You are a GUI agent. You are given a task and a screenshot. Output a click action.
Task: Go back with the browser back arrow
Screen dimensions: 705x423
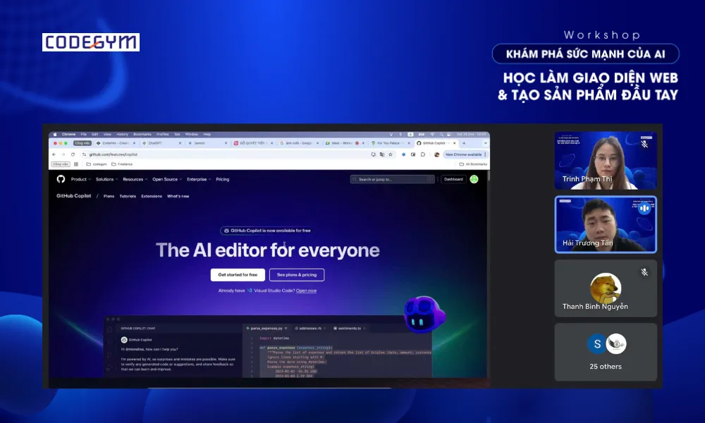point(54,154)
